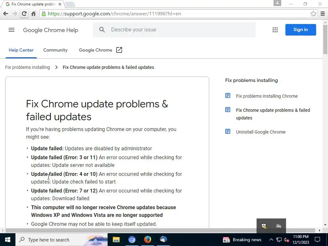Click the document icon beside Fix problems installing Chrome
328x246 pixels.
228,95
